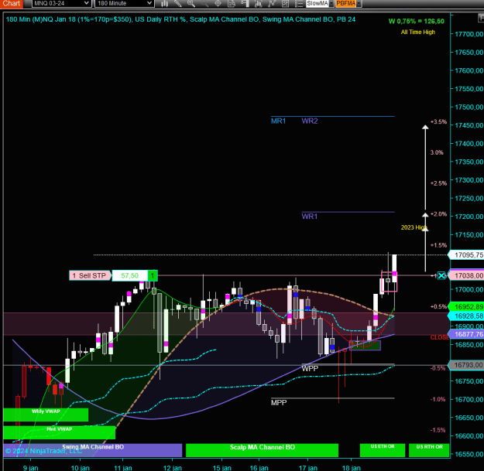The width and height of the screenshot is (484, 471).
Task: Click the zoom in magnifier icon
Action: [191, 3]
